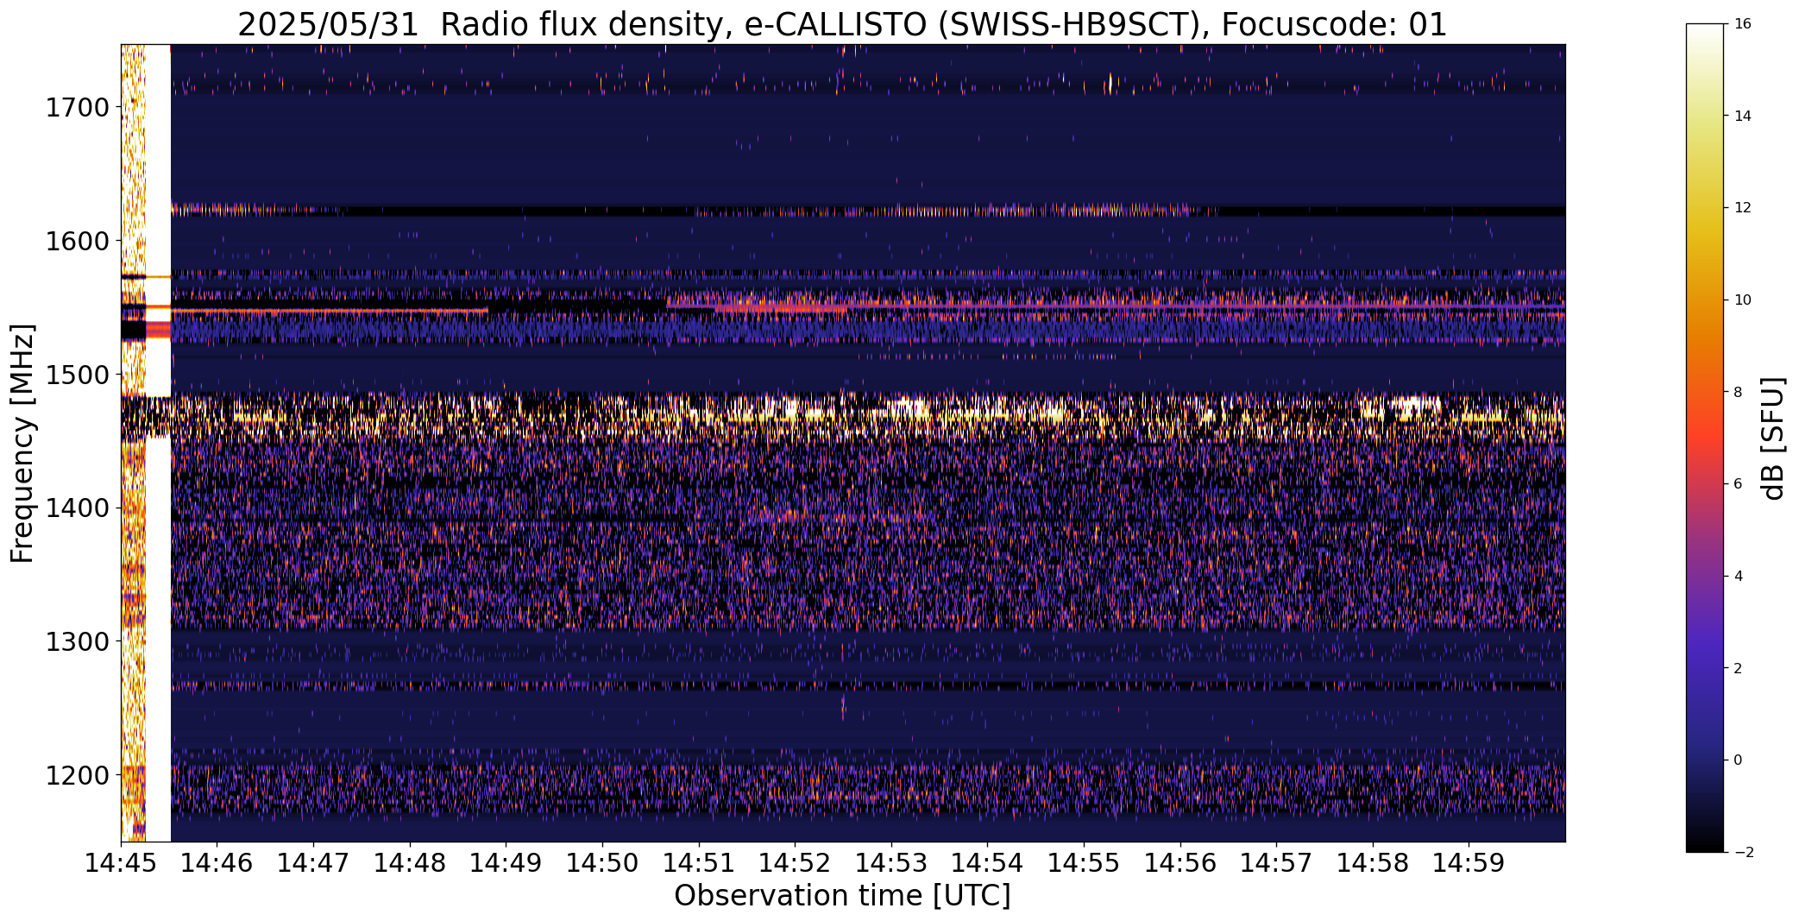Click the colorbar tick value 0

[1738, 760]
